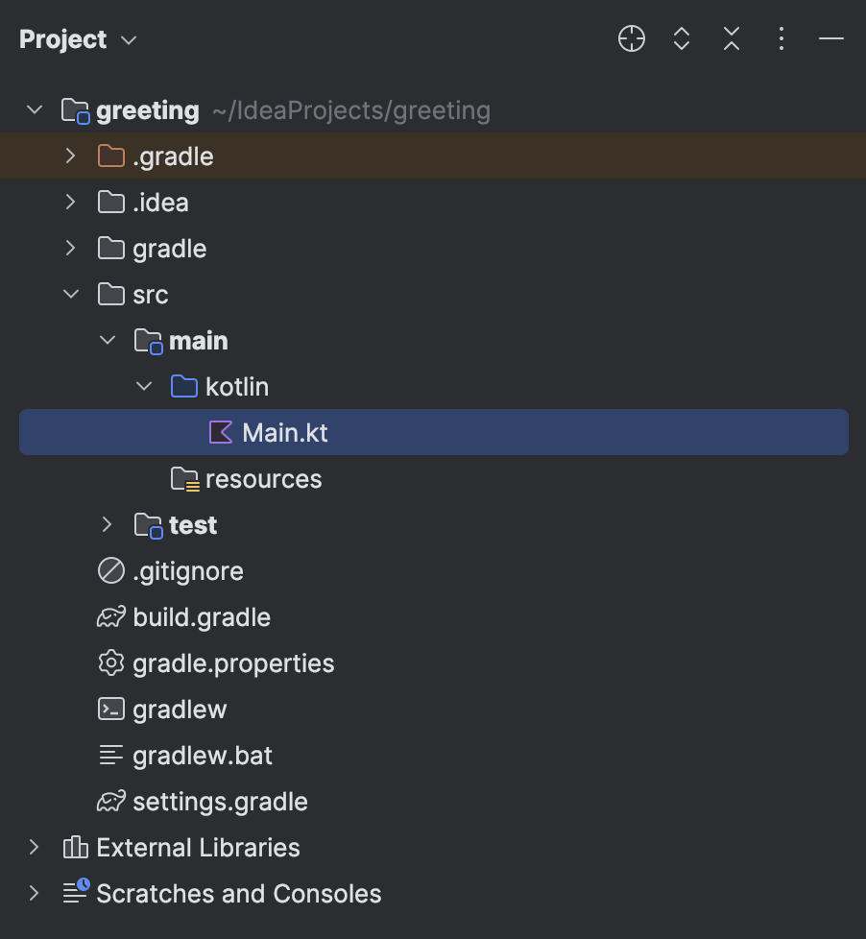Click the Collapse All icon in toolbar
This screenshot has height=939, width=866.
731,39
